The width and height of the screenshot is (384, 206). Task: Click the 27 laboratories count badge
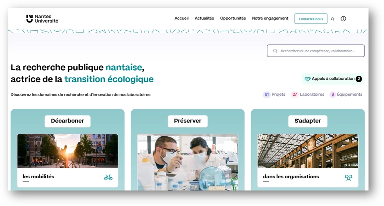(295, 95)
